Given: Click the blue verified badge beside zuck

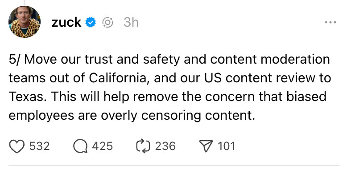Looking at the screenshot, I should tap(91, 22).
